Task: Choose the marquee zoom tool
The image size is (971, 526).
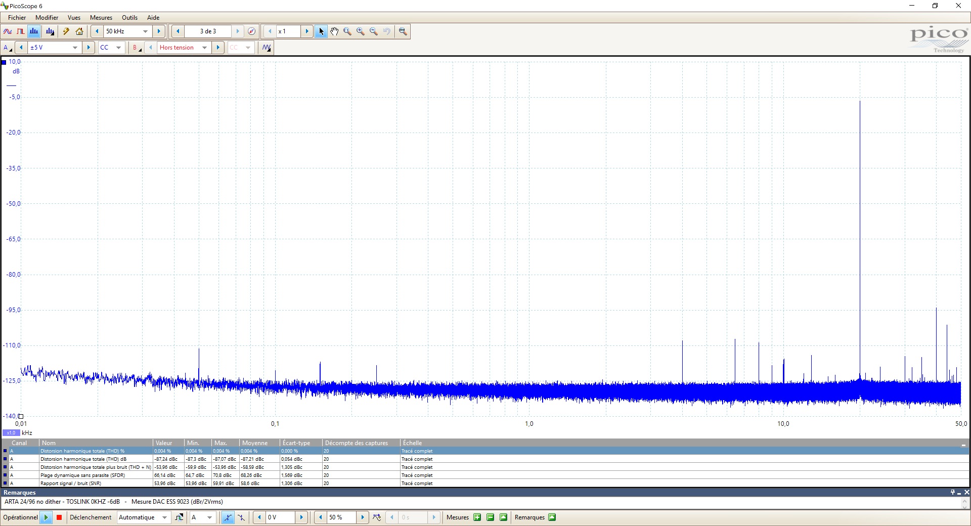Action: point(347,31)
